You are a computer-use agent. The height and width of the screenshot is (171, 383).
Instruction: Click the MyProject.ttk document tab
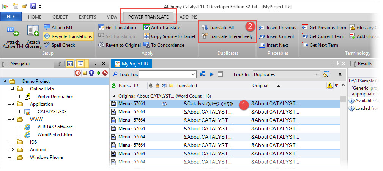click(131, 64)
